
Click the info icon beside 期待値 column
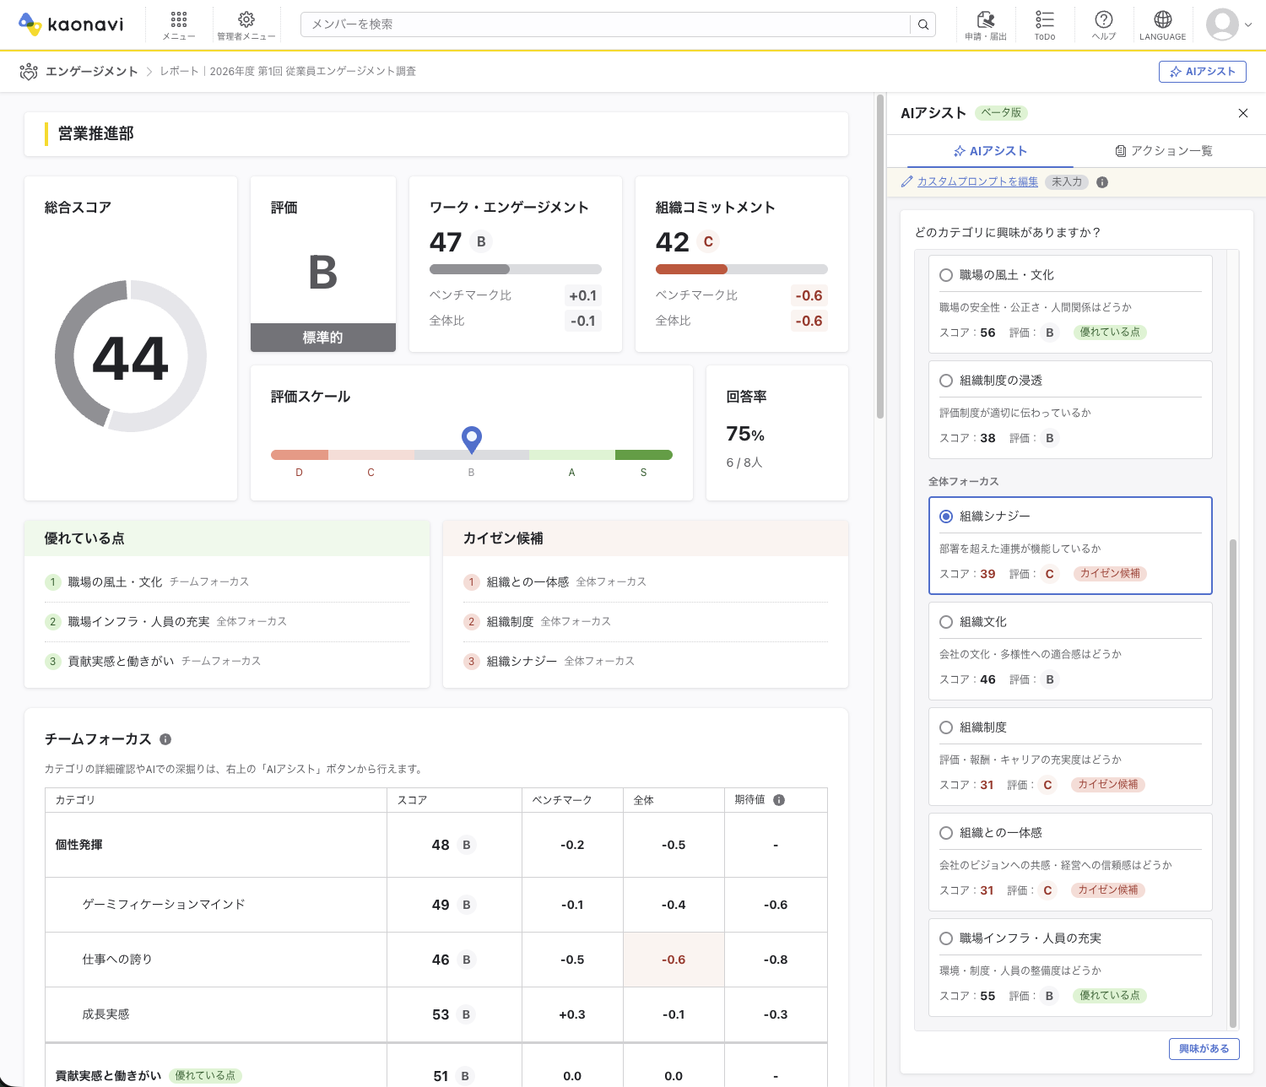click(779, 800)
